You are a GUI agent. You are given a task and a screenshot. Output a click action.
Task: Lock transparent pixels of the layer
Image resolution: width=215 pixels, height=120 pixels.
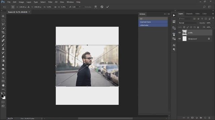tap(184, 27)
